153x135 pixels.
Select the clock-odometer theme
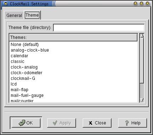click(x=27, y=73)
